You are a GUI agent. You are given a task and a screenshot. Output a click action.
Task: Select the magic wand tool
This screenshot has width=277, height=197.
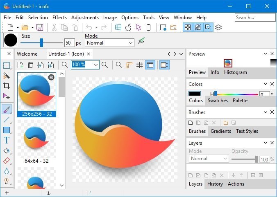[x=7, y=76]
